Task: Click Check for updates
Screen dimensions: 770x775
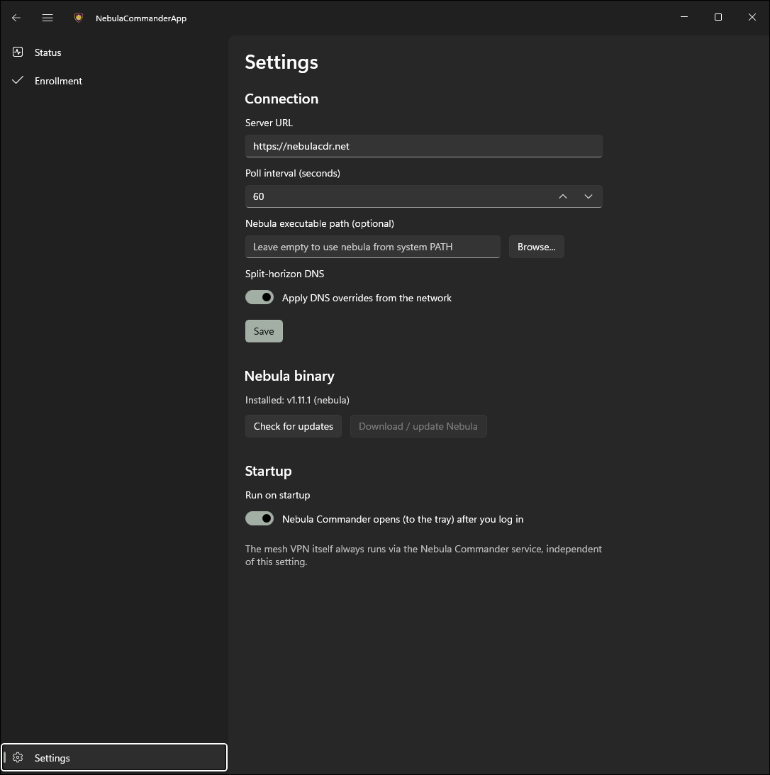Action: (293, 426)
